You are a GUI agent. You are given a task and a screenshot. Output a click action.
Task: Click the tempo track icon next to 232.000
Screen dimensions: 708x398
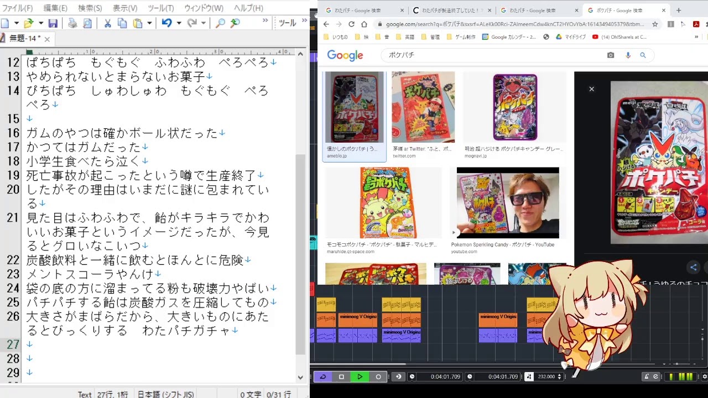[x=529, y=376]
